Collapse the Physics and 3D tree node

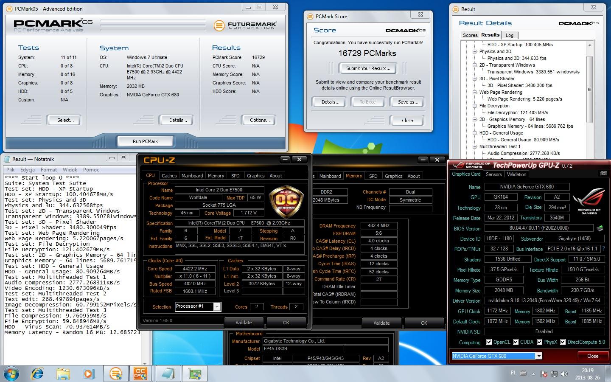pyautogui.click(x=475, y=51)
